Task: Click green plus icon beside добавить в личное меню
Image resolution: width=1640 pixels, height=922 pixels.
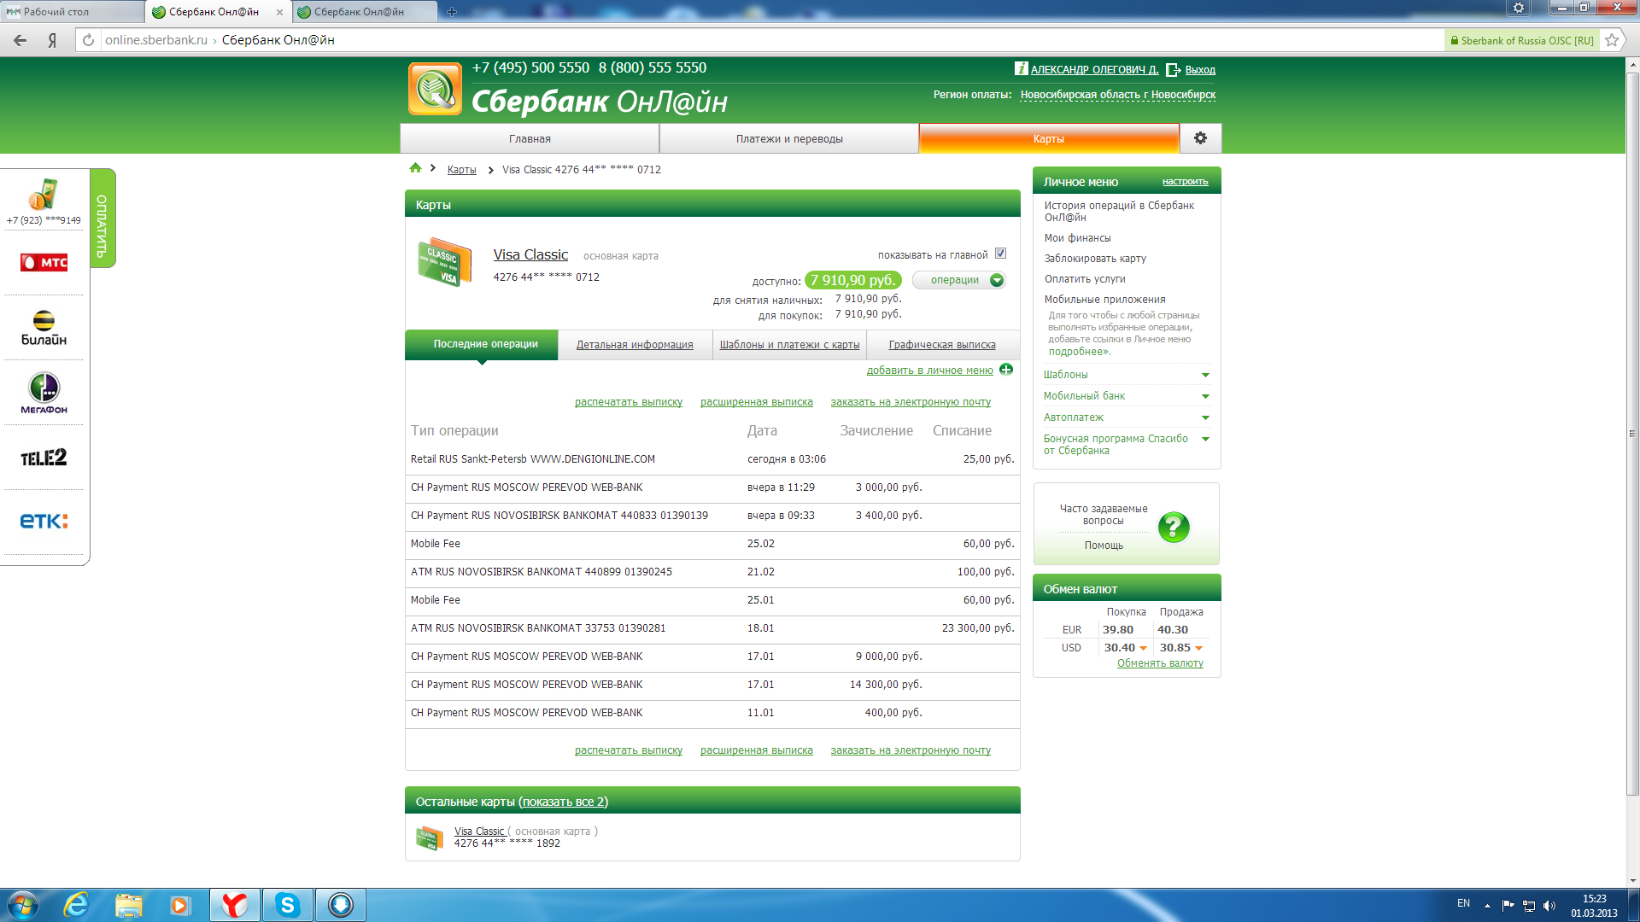Action: 1006,370
